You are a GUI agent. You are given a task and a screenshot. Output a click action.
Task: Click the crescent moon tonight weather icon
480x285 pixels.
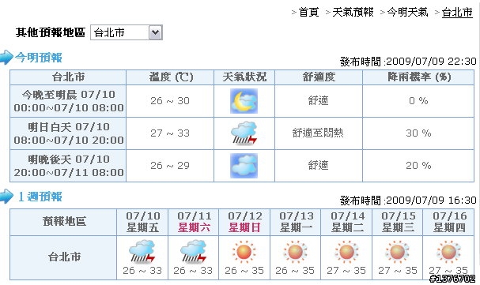(244, 101)
